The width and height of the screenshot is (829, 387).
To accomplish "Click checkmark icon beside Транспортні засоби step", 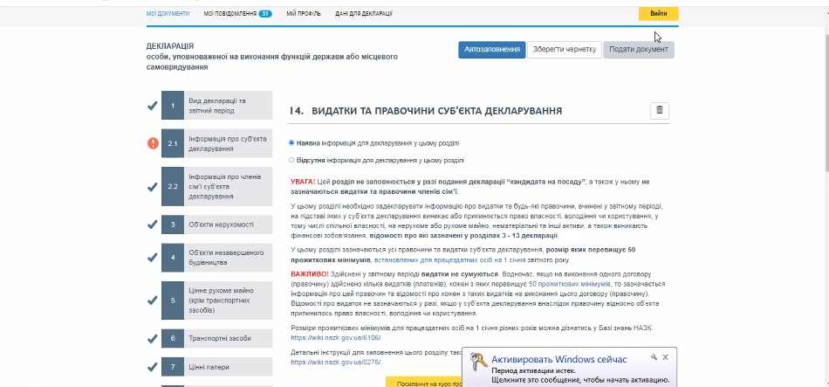I will 153,337.
